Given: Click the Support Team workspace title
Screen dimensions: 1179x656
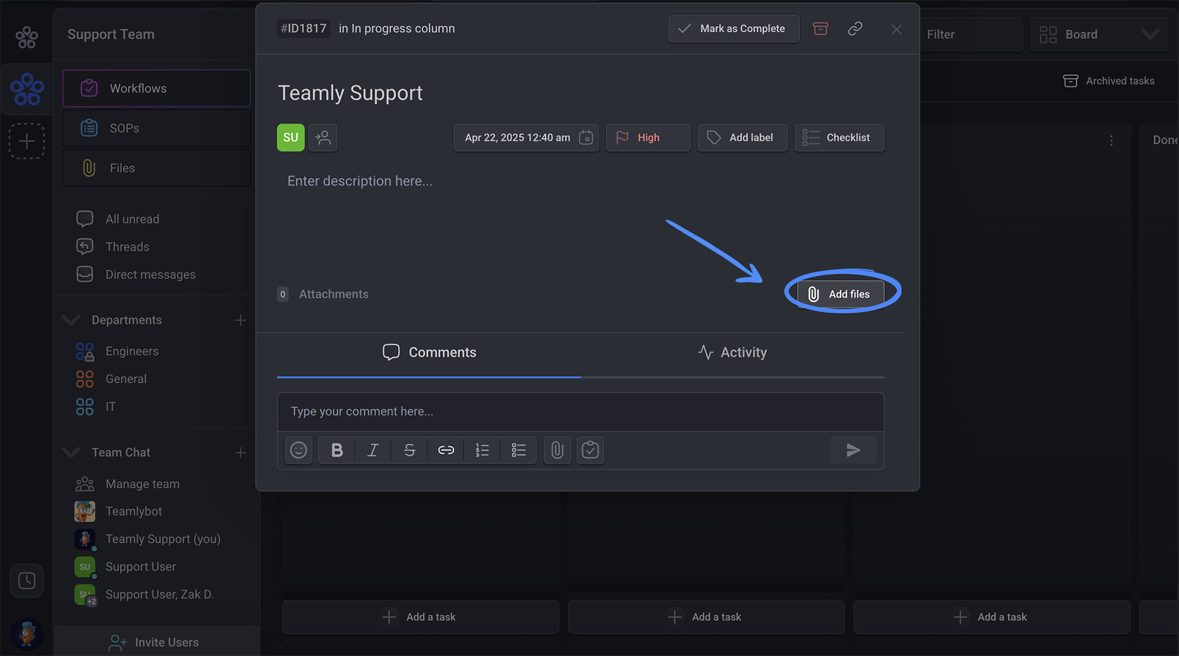Looking at the screenshot, I should (x=111, y=35).
